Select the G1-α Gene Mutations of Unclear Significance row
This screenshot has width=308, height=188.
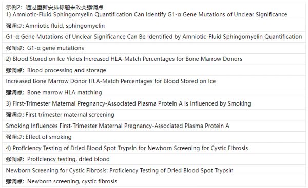[x=154, y=37]
